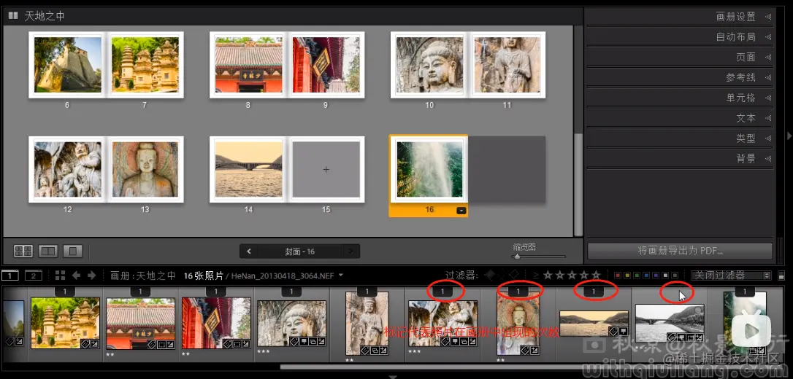Click the book icon beside 天地之中 title
The width and height of the screenshot is (793, 379).
(13, 15)
